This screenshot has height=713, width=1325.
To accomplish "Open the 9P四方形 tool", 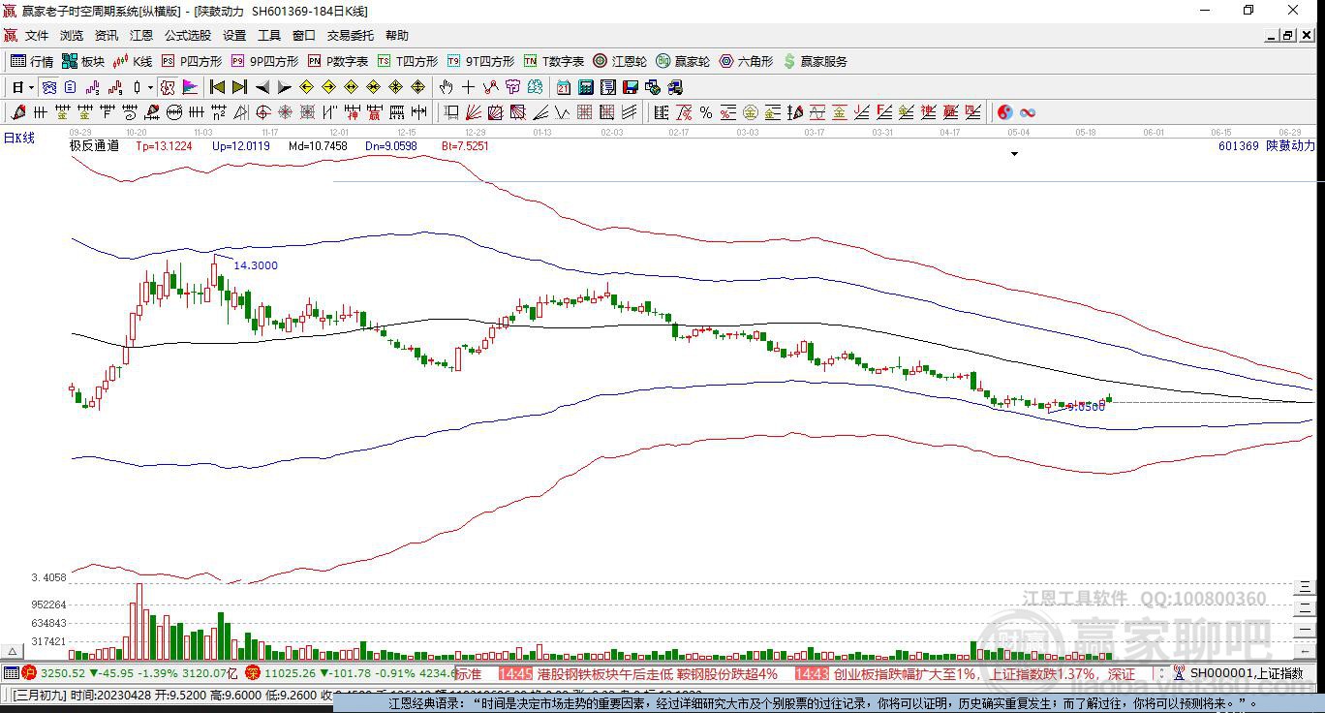I will pos(264,61).
